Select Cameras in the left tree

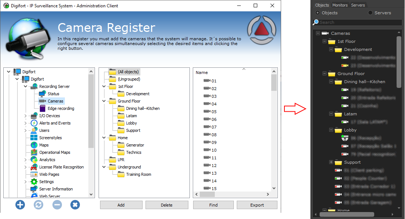(56, 101)
